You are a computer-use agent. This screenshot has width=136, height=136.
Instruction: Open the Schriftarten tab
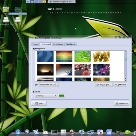(x=58, y=44)
